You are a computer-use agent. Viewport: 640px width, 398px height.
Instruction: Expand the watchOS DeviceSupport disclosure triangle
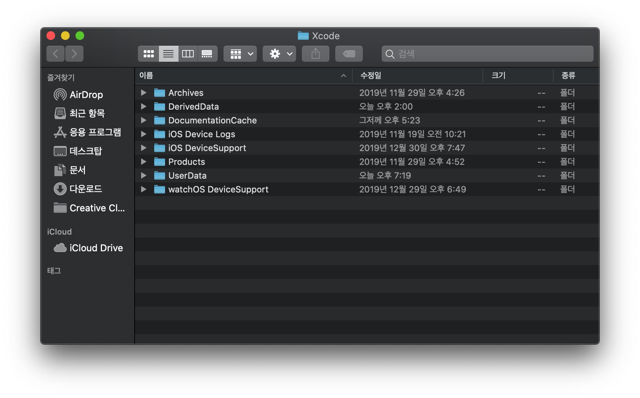point(144,189)
